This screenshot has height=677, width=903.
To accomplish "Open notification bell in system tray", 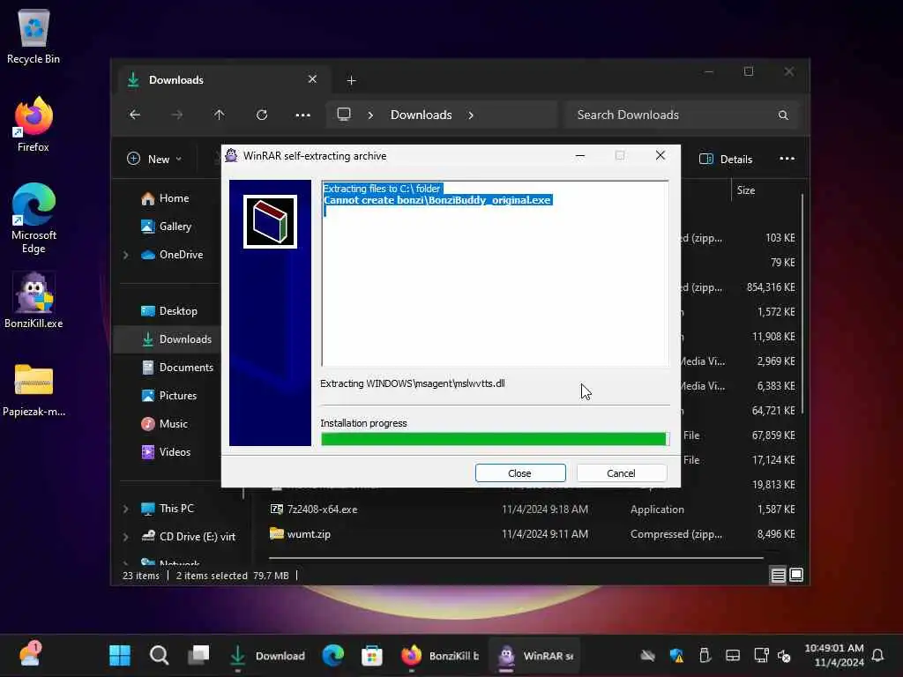I will coord(877,655).
